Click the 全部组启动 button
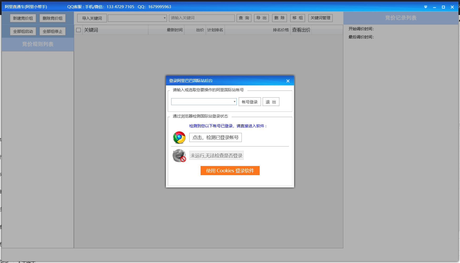 tap(23, 31)
